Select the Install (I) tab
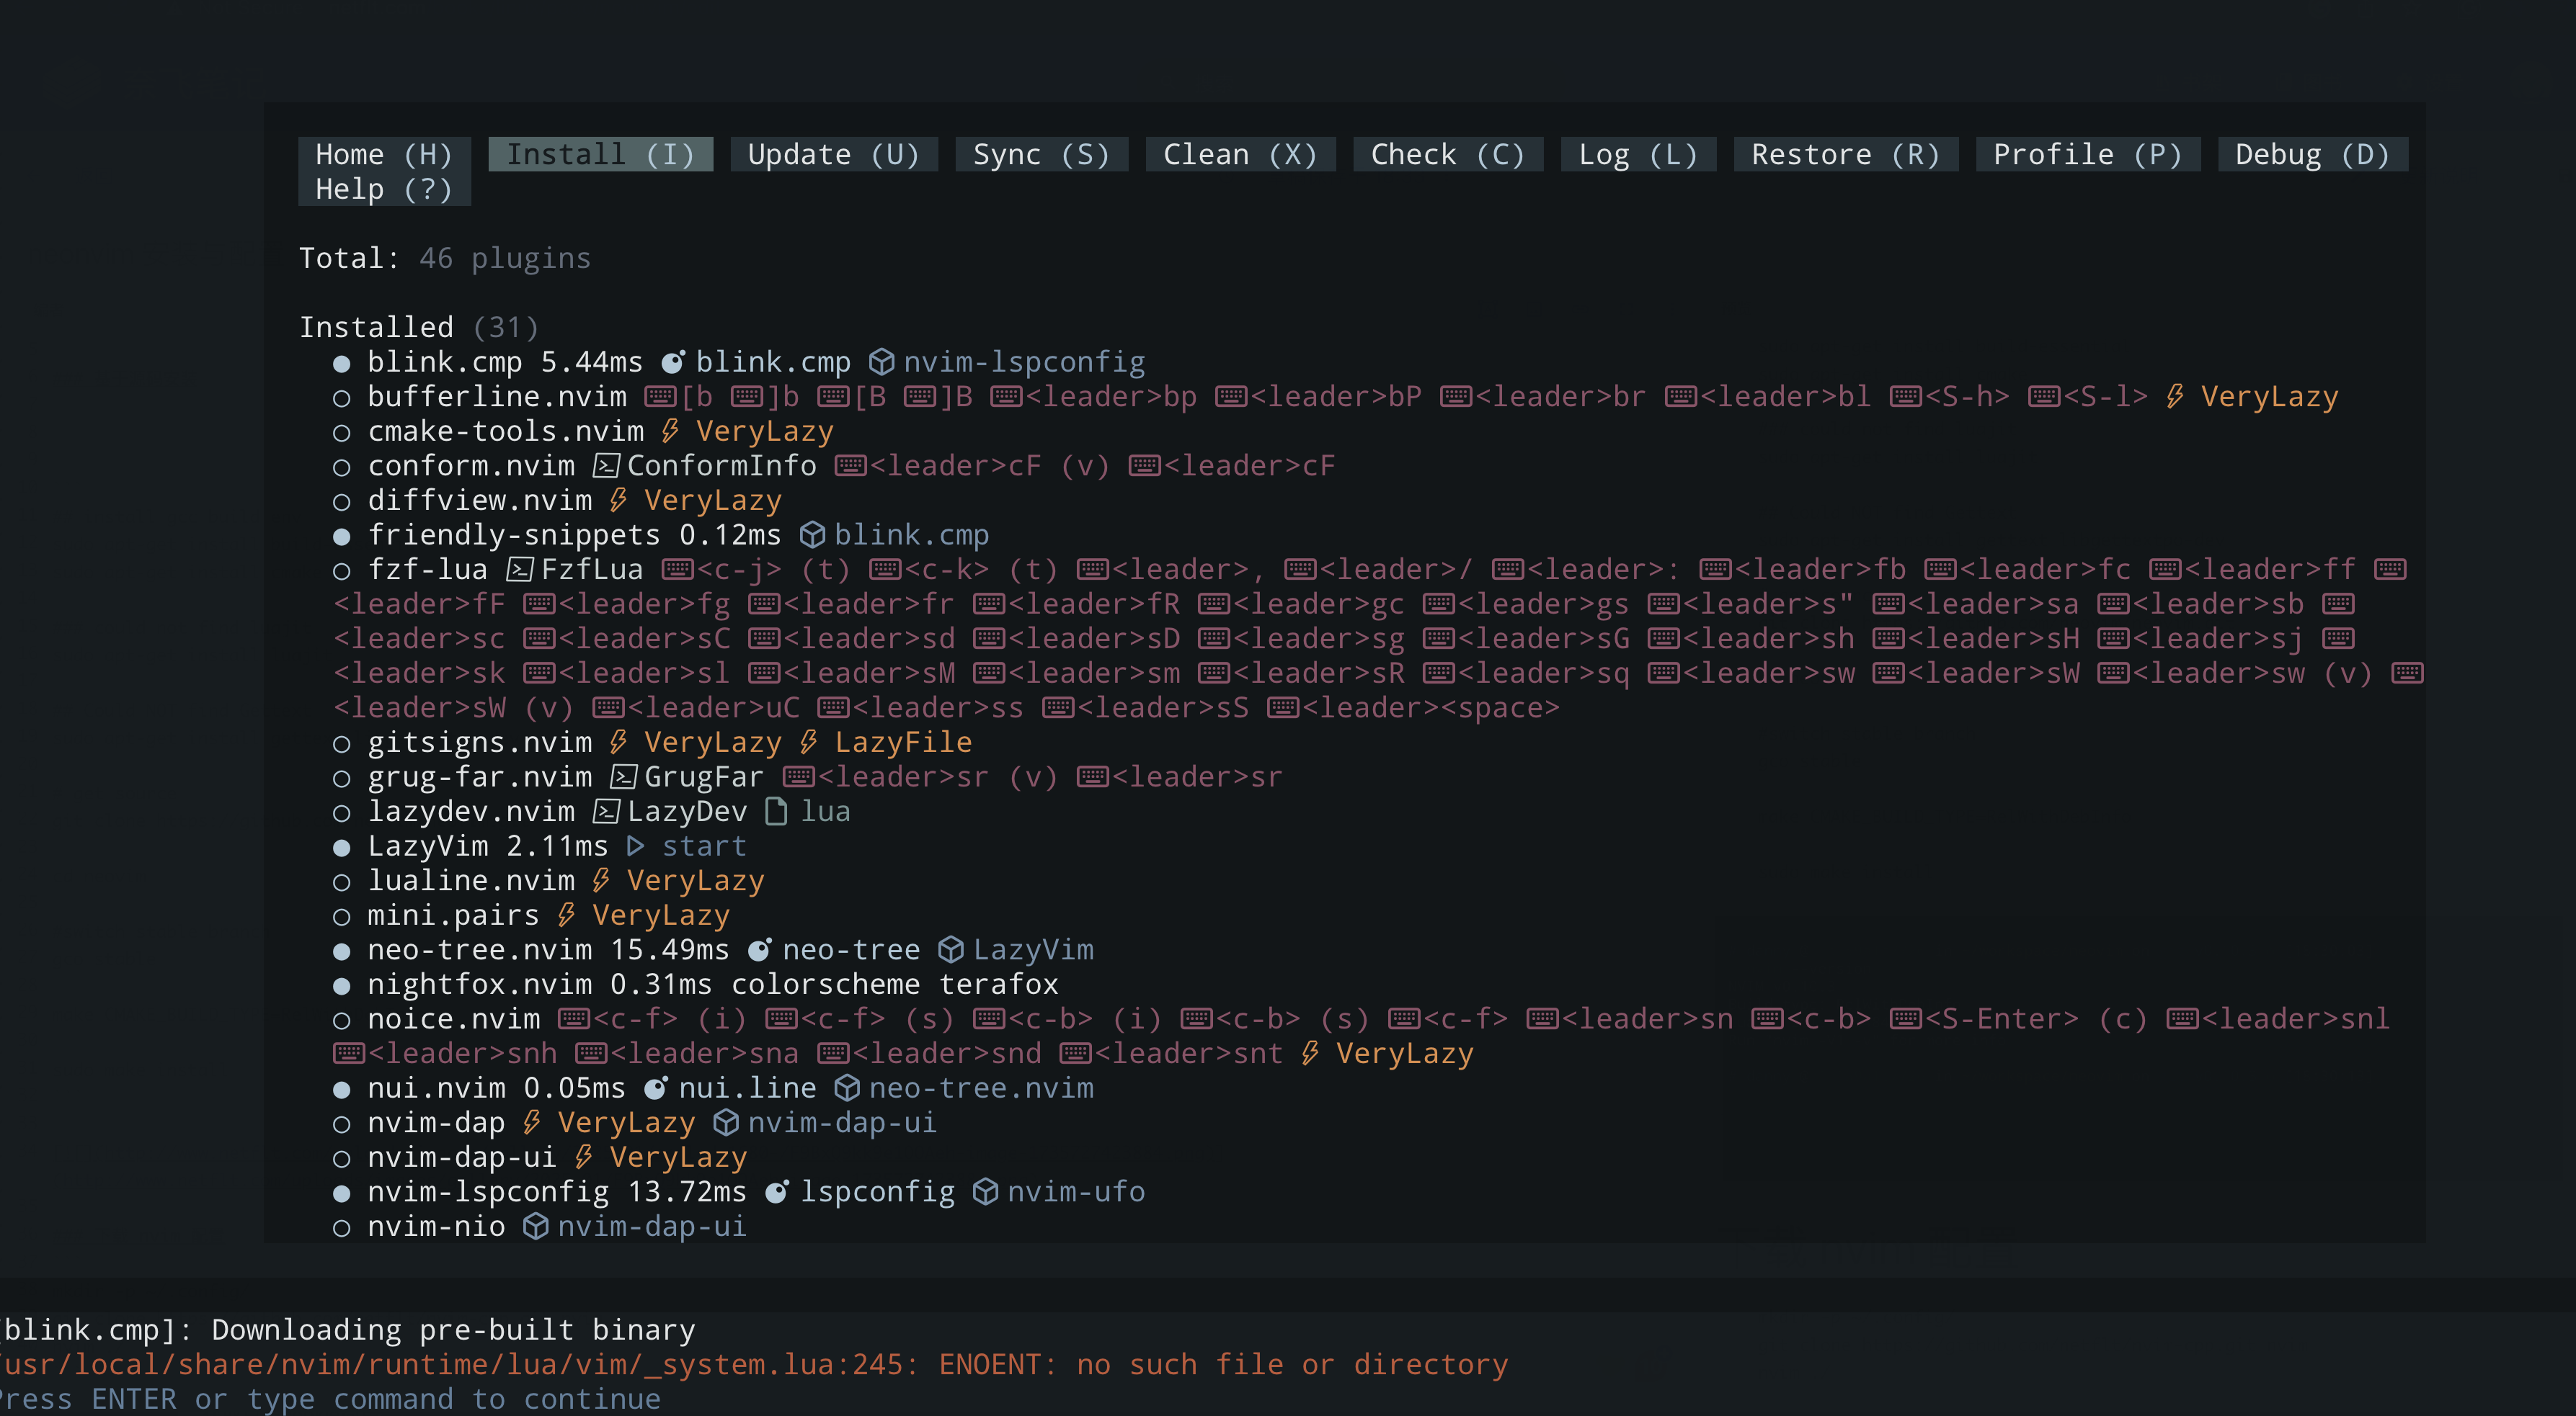The width and height of the screenshot is (2576, 1416). [x=600, y=154]
